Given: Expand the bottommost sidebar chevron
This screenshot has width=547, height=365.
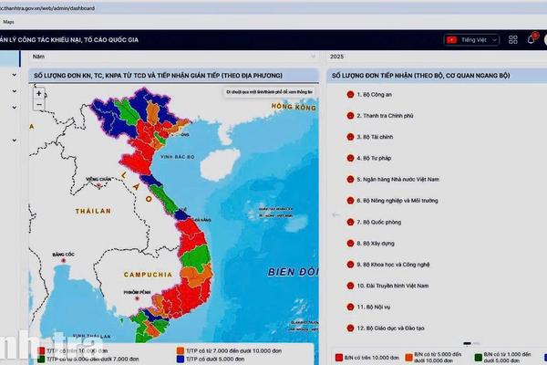Looking at the screenshot, I should coord(15,141).
